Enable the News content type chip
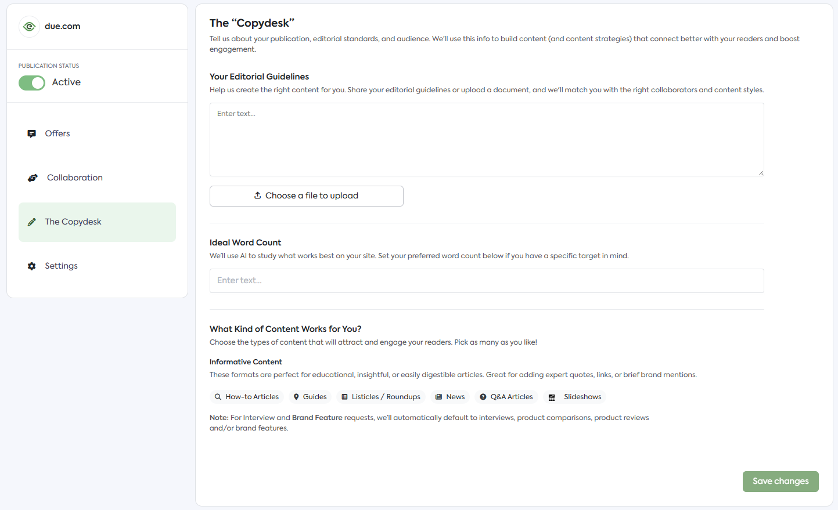 click(450, 397)
